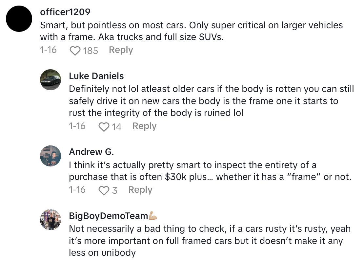
Task: Reply to Andrew G.'s comment
Action: click(140, 190)
